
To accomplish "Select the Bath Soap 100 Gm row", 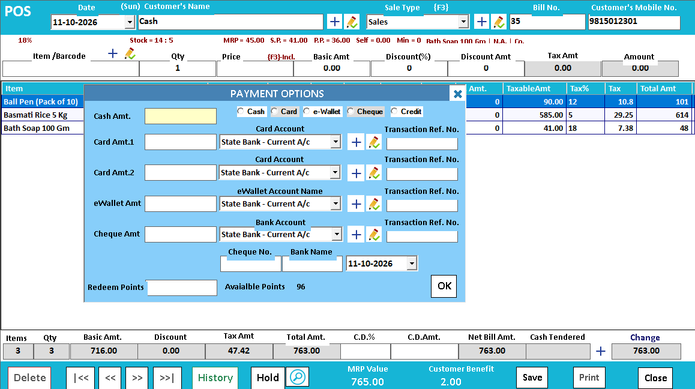I will click(347, 128).
